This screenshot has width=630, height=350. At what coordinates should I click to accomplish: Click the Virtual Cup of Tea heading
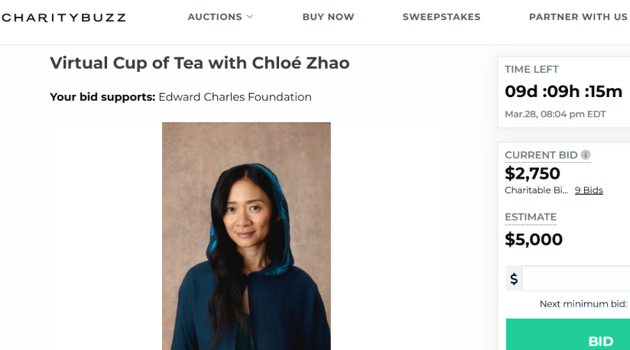tap(200, 63)
